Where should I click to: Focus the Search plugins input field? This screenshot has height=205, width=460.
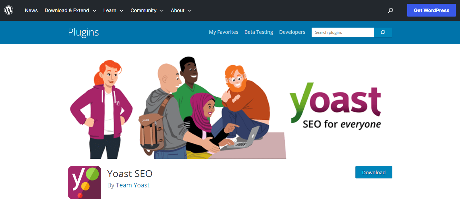coord(343,32)
